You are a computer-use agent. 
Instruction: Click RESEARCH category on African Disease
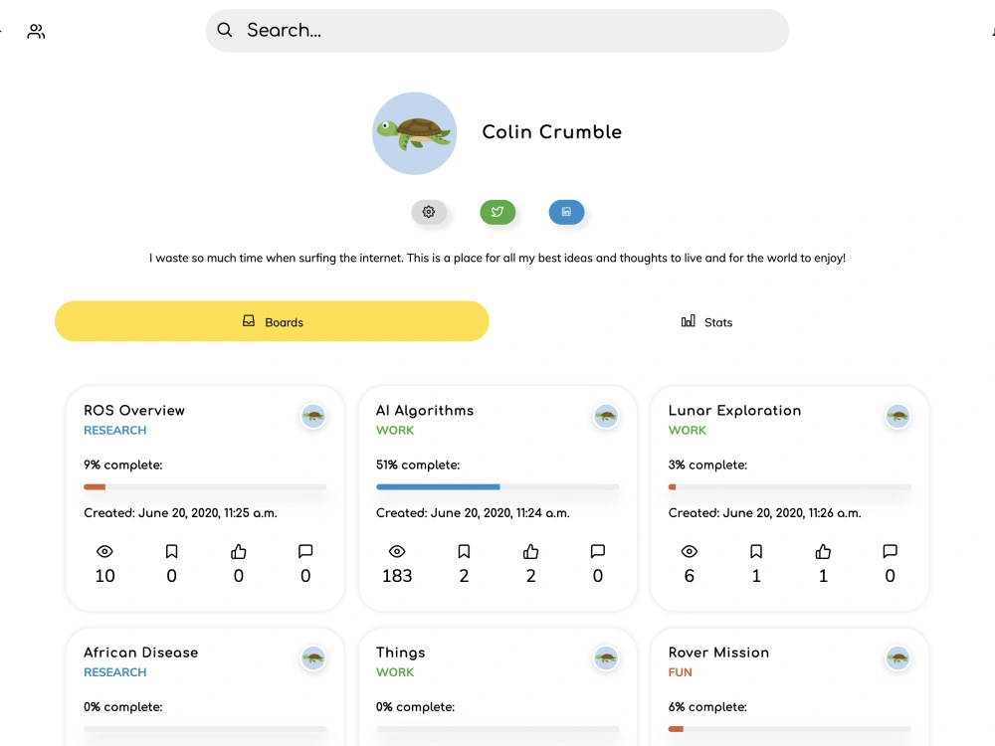(114, 672)
